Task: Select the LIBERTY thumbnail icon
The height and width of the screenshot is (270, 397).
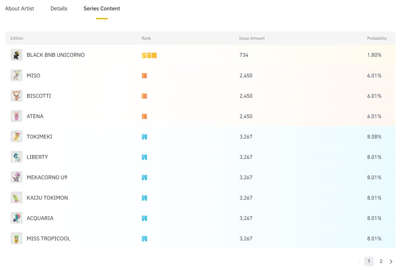Action: click(x=16, y=157)
